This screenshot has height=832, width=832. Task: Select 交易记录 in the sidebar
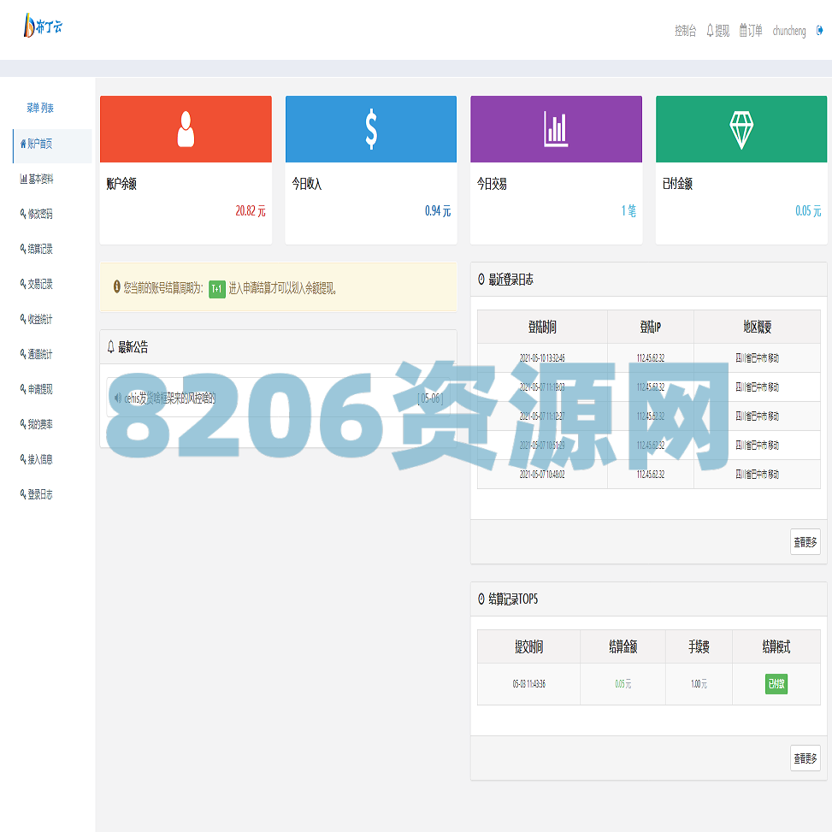pos(41,284)
